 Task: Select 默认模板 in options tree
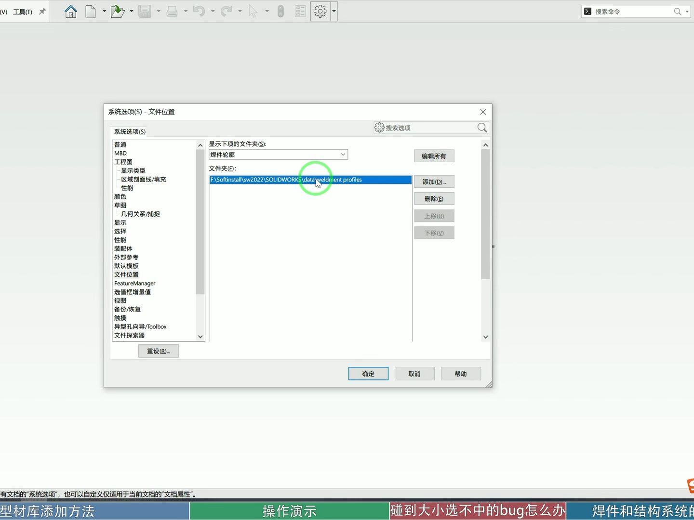126,266
